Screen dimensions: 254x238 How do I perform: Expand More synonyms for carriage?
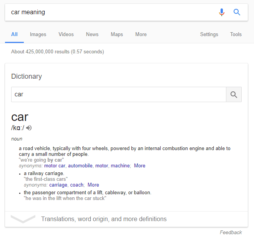coord(93,185)
